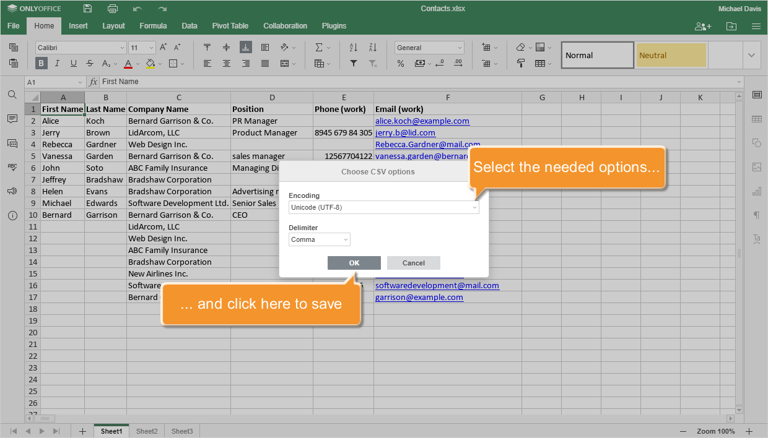Viewport: 768px width, 438px height.
Task: Open Chart settings in the right sidebar
Action: coord(756,191)
